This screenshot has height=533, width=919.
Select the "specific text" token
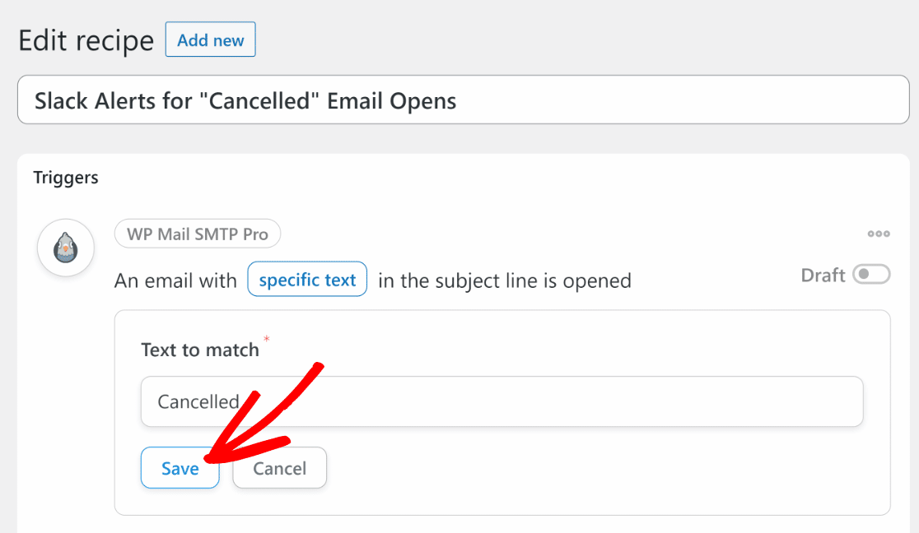(x=307, y=280)
